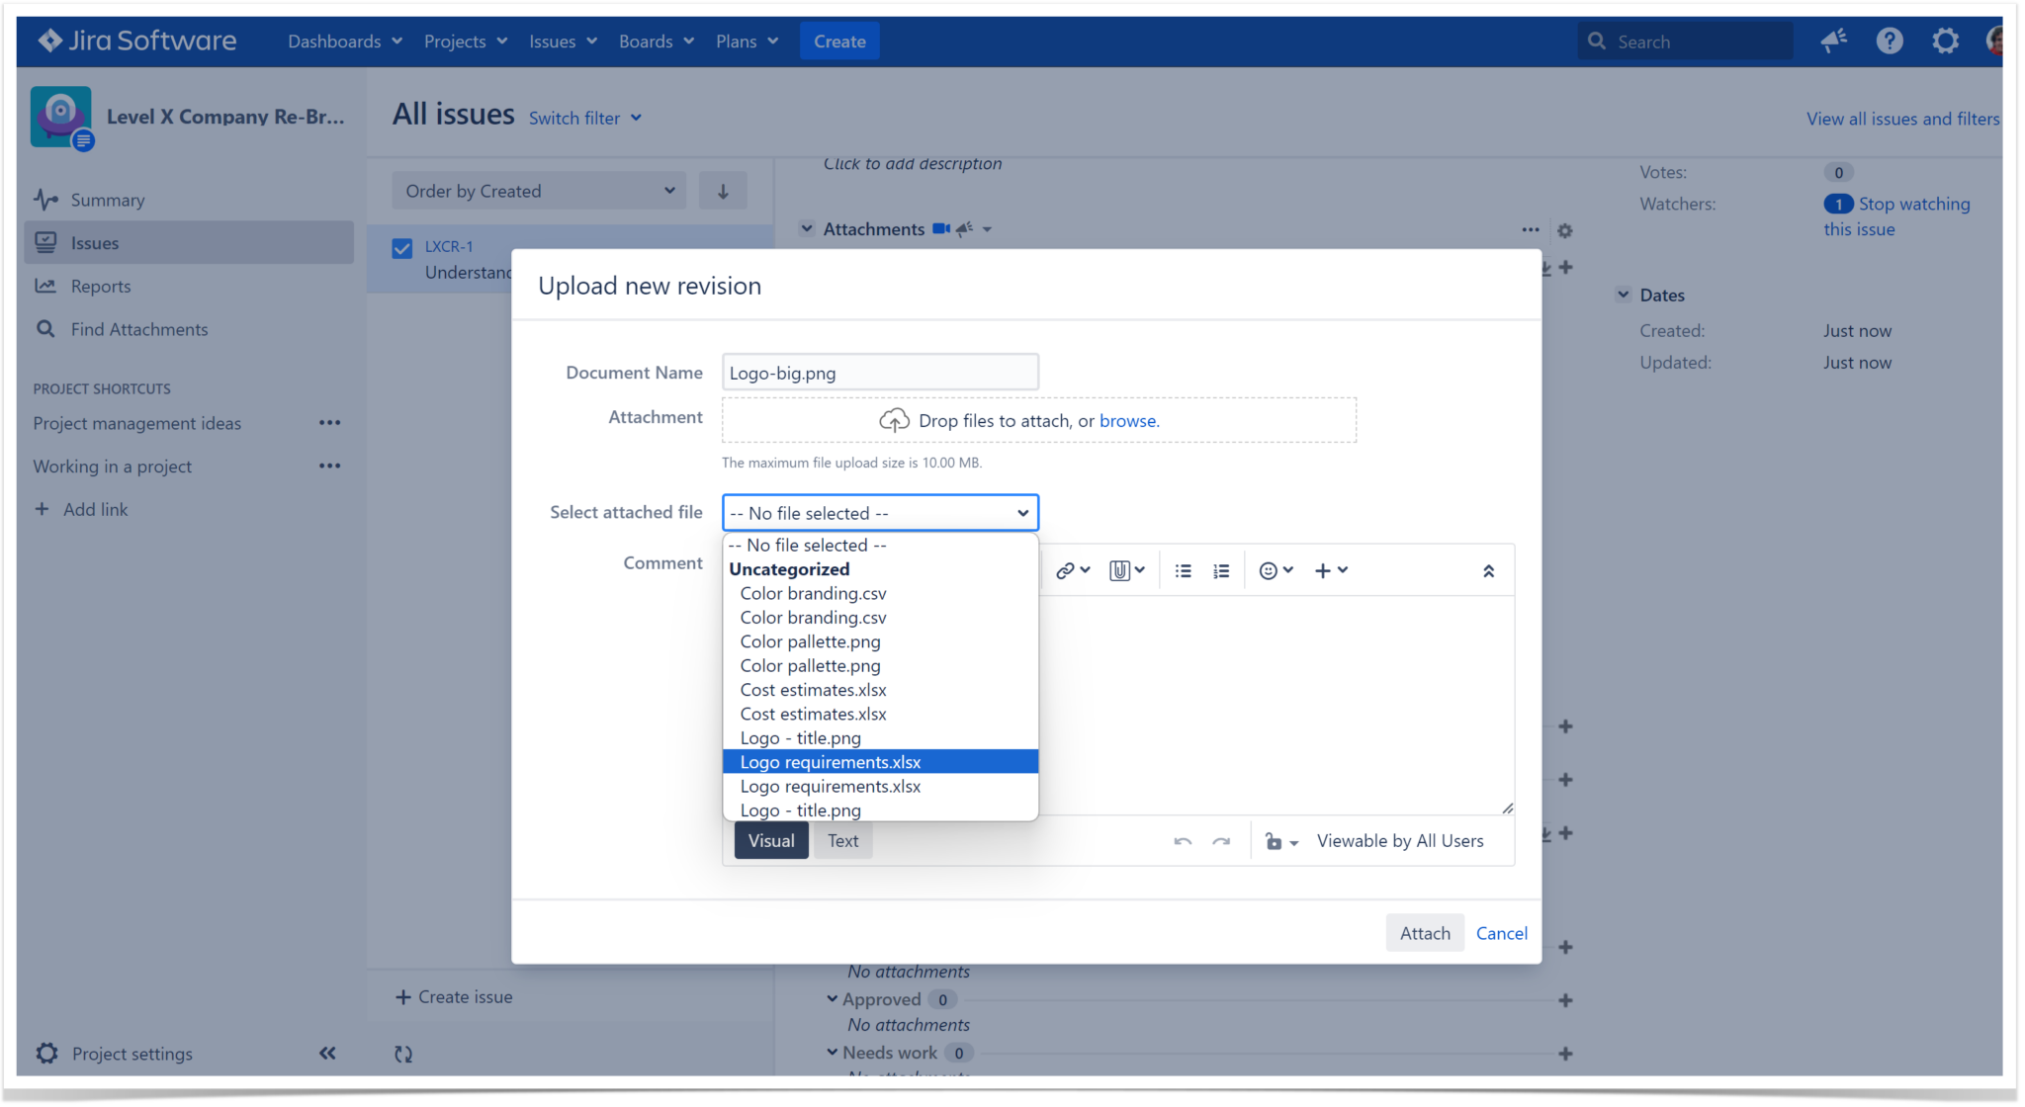This screenshot has width=2025, height=1107.
Task: Click the plus insert icon in comment toolbar
Action: coord(1326,570)
